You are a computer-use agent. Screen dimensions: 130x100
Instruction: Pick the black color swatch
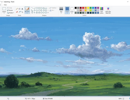[x=76, y=8]
